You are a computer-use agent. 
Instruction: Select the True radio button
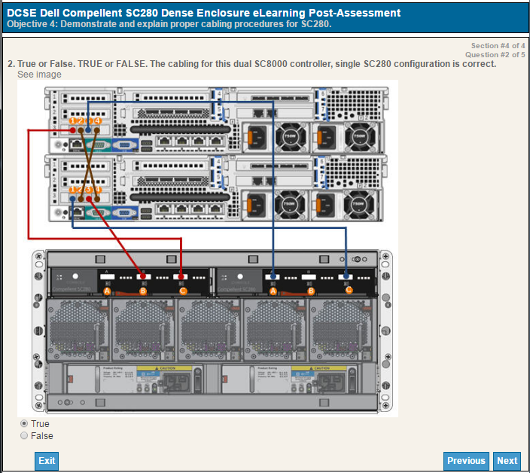(25, 424)
